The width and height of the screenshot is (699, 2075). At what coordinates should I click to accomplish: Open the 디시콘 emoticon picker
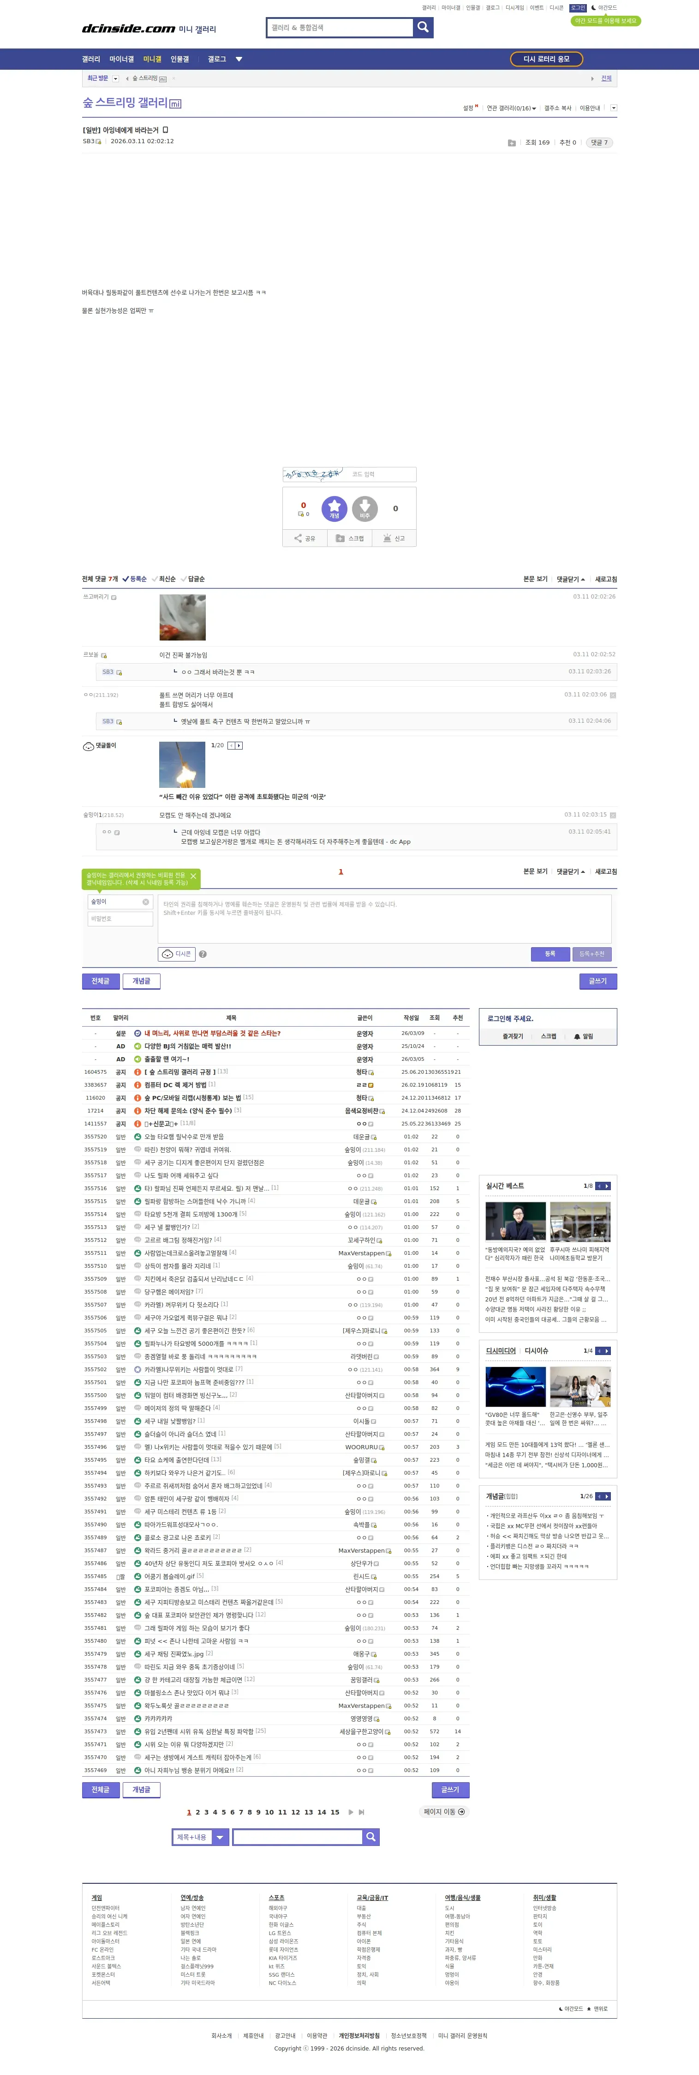click(176, 954)
